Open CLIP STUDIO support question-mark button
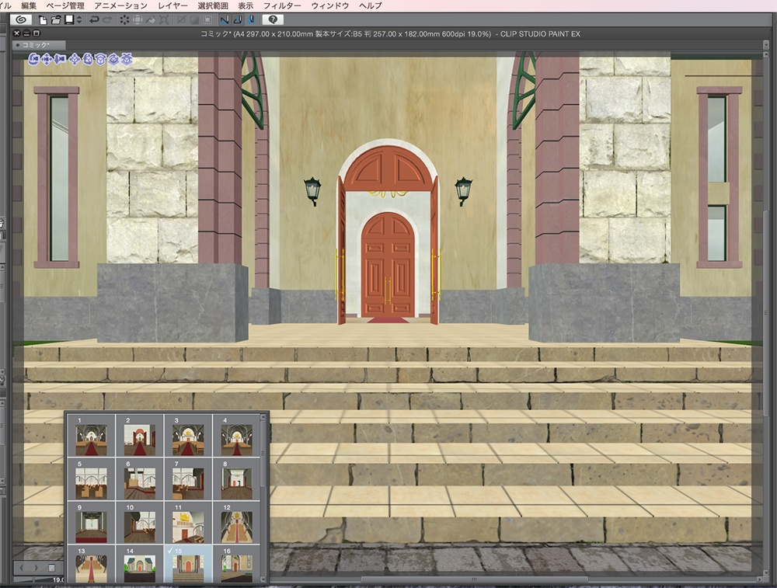777x588 pixels. click(273, 20)
